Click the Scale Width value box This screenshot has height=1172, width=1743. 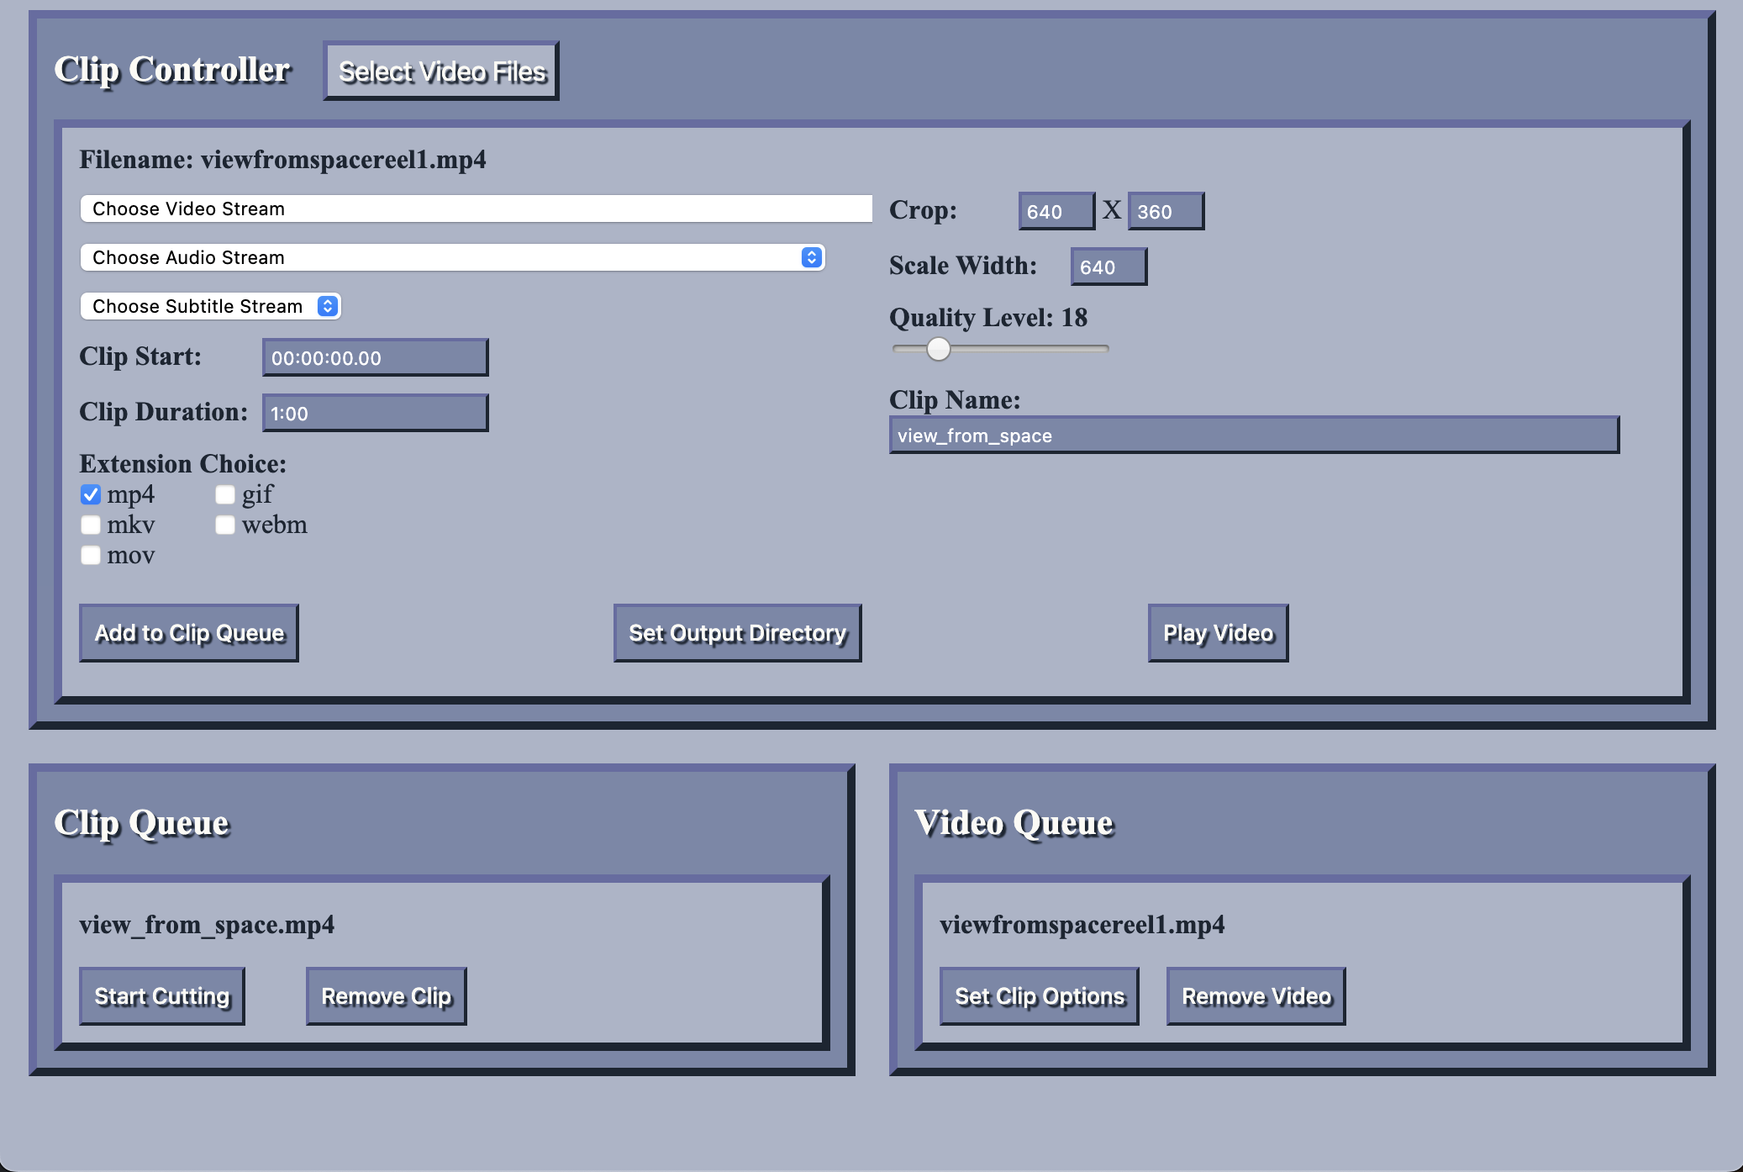click(x=1108, y=266)
